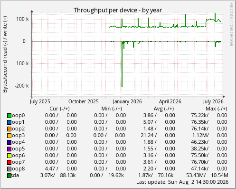Click the '47.14k/' max value for oop8
The width and height of the screenshot is (236, 189).
click(x=200, y=169)
